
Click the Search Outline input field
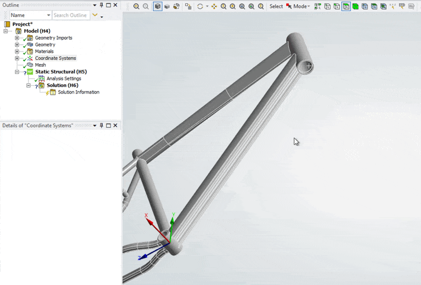pyautogui.click(x=71, y=15)
